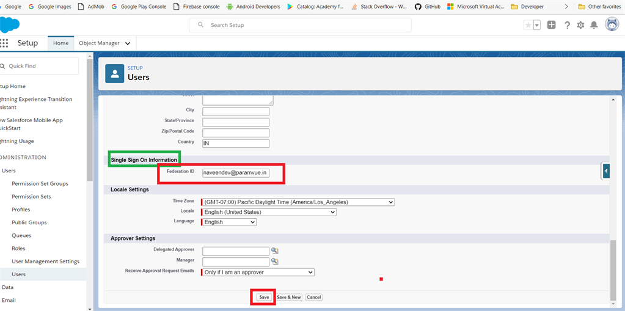The height and width of the screenshot is (311, 625).
Task: Open the Android Developers bookmark
Action: [x=253, y=7]
